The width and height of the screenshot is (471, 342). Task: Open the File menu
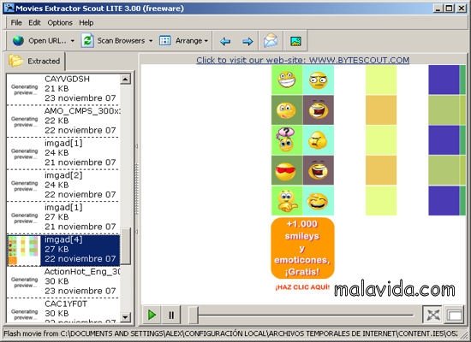pyautogui.click(x=16, y=23)
